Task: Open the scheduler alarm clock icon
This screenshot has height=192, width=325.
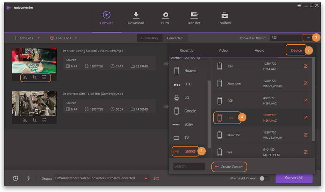Action: coord(15,178)
